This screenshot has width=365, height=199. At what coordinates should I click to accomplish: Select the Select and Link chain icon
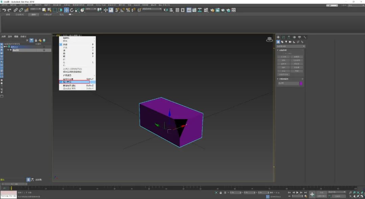(x=15, y=10)
